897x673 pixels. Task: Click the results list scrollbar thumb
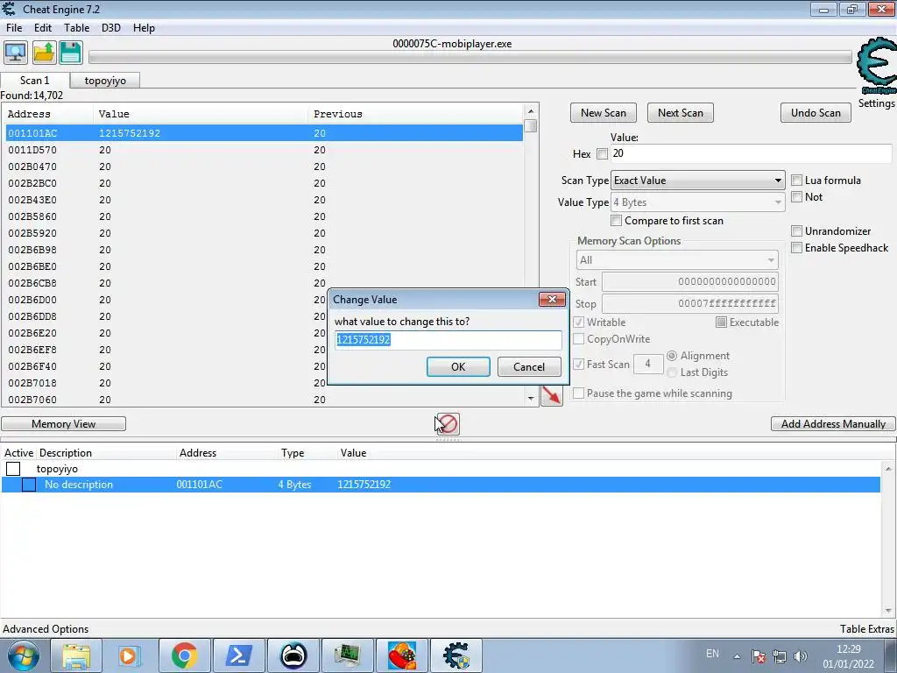pos(530,125)
